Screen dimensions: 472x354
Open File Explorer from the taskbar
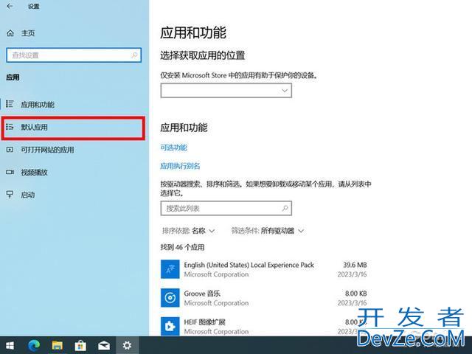(58, 345)
